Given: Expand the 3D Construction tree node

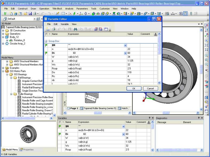Looking at the screenshot, I should (x=3, y=31).
